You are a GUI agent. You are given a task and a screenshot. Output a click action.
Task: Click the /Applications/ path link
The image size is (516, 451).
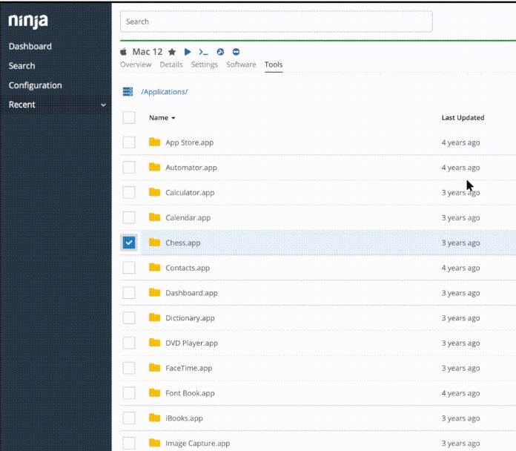point(164,92)
